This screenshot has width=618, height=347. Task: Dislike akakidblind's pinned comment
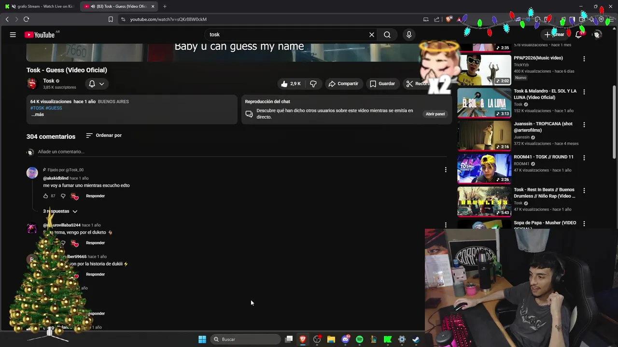[63, 196]
